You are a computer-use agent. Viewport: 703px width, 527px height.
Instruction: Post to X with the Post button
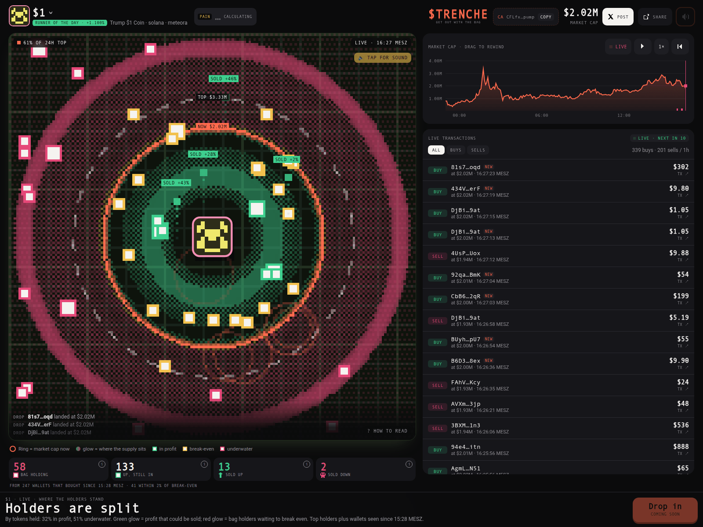click(x=618, y=17)
